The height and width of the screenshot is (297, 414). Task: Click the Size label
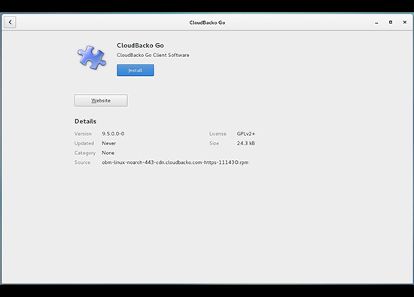(x=214, y=143)
